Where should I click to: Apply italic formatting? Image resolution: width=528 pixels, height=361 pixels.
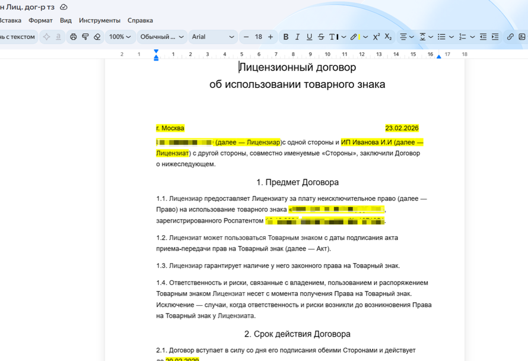297,36
